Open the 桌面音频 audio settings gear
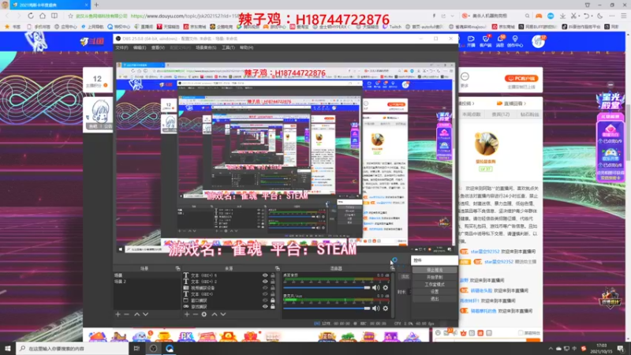Screen dimensions: 631x355 coord(386,288)
